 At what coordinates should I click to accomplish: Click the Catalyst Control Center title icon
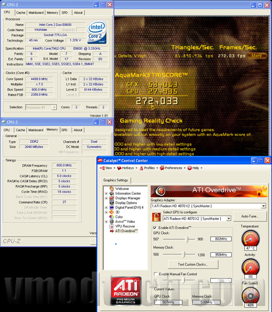point(100,160)
